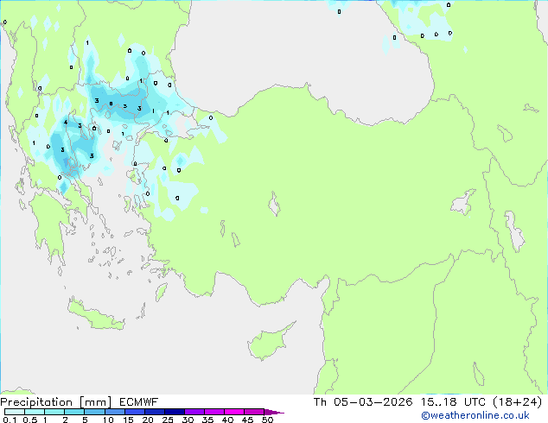
Task: Select the 30–35 mm violet legend box
Action: coord(194,412)
